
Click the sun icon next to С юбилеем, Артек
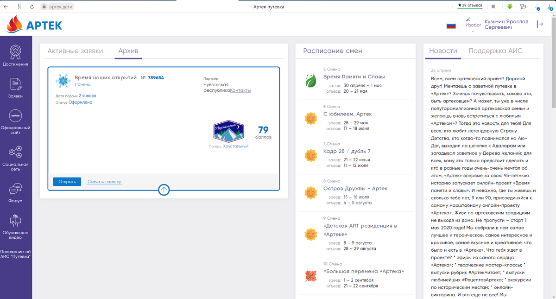tap(310, 118)
